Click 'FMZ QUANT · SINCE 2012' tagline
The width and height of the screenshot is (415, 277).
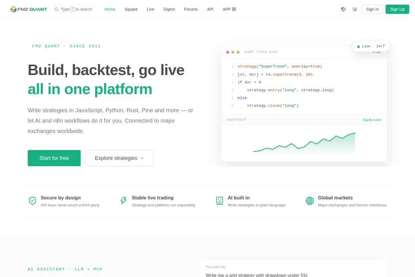point(67,46)
